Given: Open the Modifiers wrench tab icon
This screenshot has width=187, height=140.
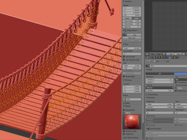Looking at the screenshot, I should 167,57.
